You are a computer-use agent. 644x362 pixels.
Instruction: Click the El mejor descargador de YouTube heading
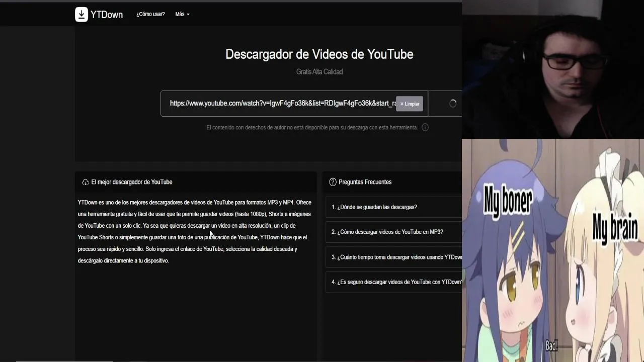pyautogui.click(x=132, y=182)
